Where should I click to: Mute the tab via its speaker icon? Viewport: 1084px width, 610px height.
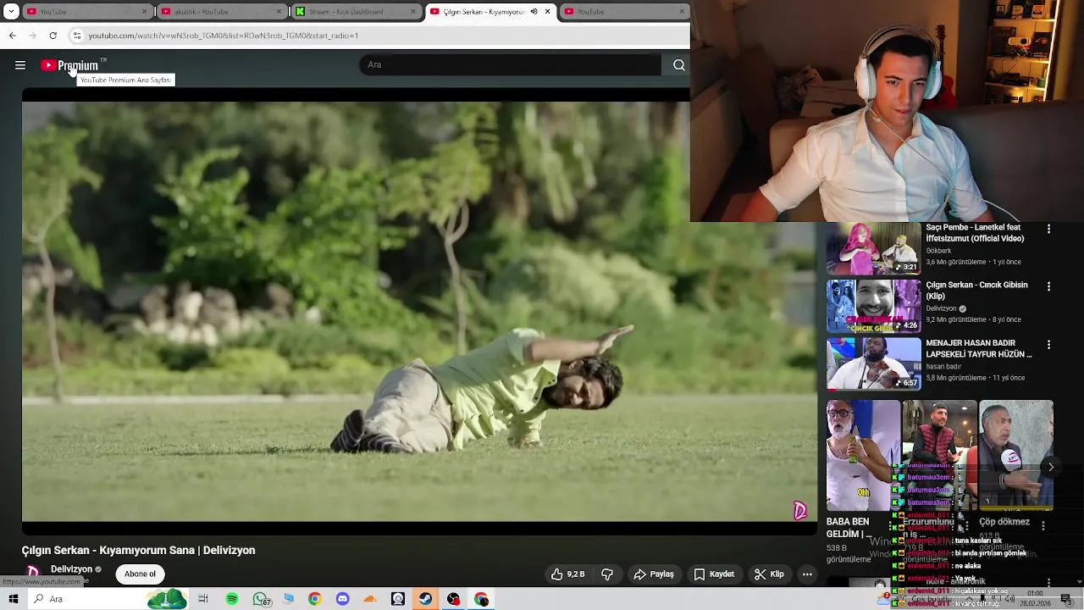[x=534, y=12]
